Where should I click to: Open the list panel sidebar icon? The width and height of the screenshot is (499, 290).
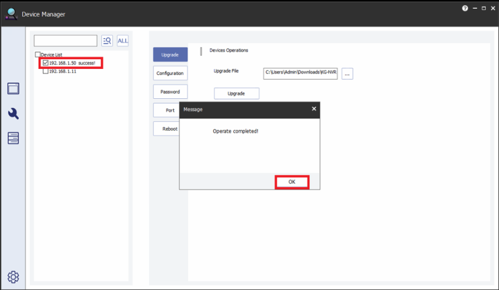click(13, 138)
